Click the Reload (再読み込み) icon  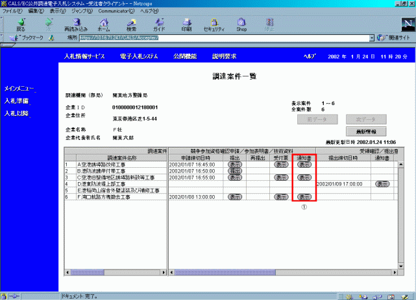(76, 25)
